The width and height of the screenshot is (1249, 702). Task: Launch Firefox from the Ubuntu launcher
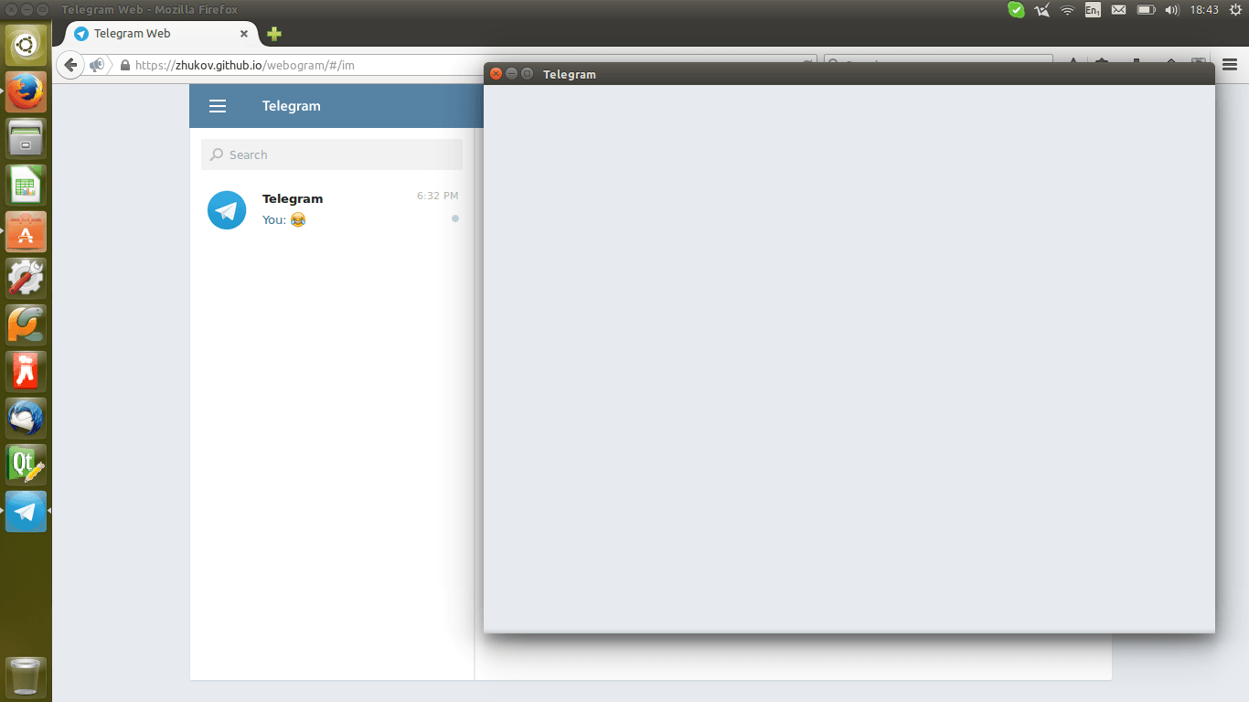point(26,90)
